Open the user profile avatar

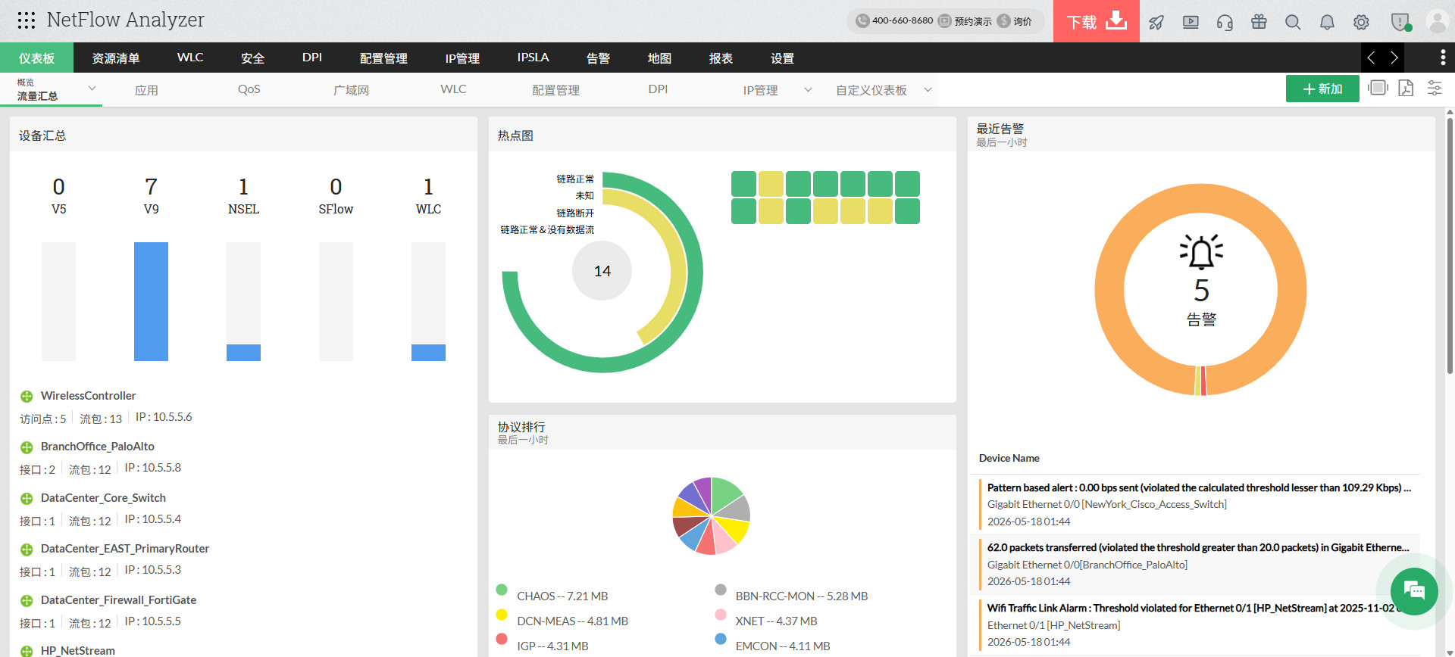click(1437, 21)
